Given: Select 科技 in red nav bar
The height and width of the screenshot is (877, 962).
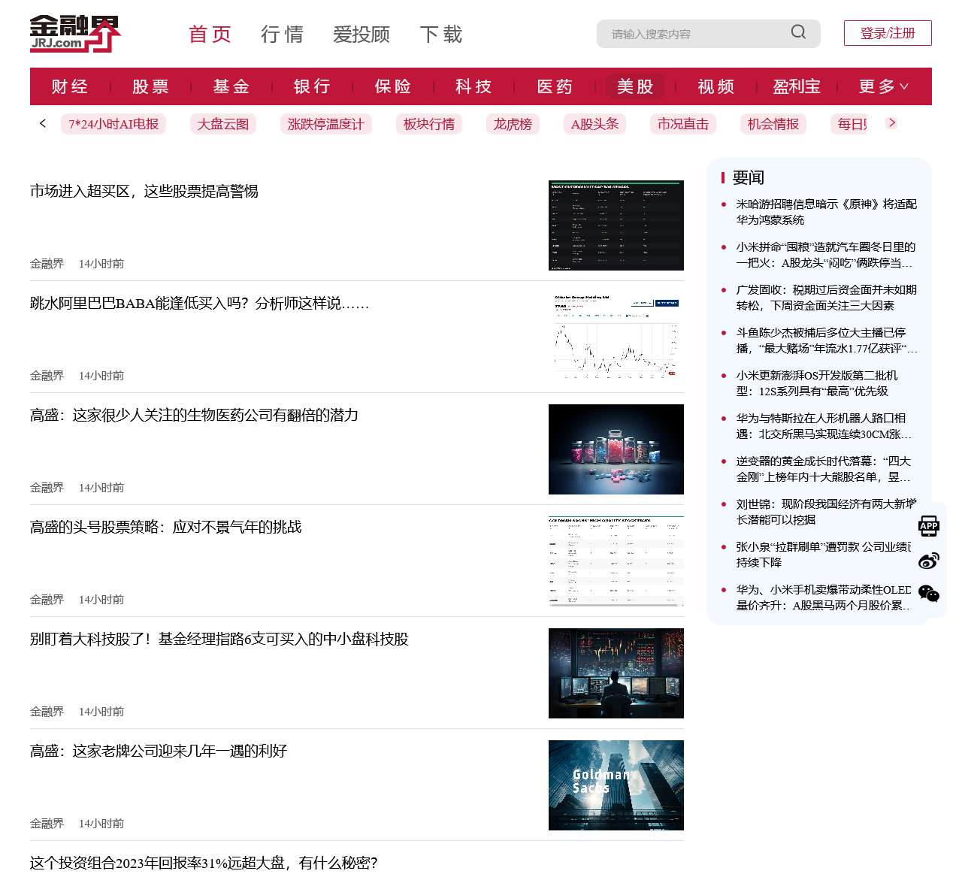Looking at the screenshot, I should (x=473, y=86).
